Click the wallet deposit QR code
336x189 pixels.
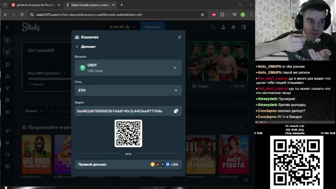(x=128, y=133)
